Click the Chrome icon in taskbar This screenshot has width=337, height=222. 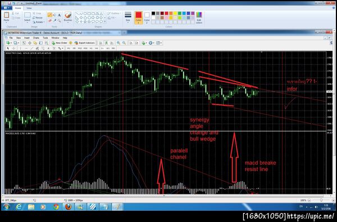pos(56,207)
